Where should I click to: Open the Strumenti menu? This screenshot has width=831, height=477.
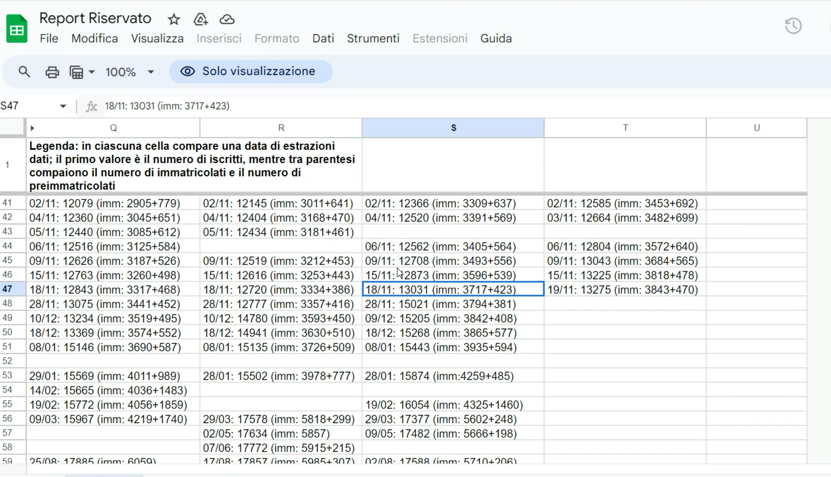(x=373, y=38)
